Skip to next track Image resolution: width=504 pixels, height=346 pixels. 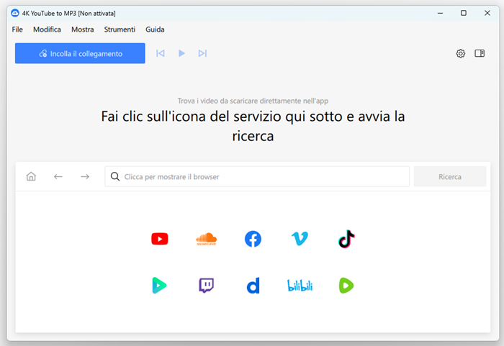202,53
